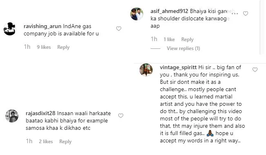Like vintage_spiritt's long comment
The width and height of the screenshot is (266, 155).
tap(255, 70)
